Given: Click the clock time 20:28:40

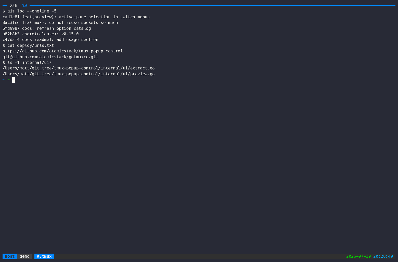Looking at the screenshot, I should click(x=383, y=256).
